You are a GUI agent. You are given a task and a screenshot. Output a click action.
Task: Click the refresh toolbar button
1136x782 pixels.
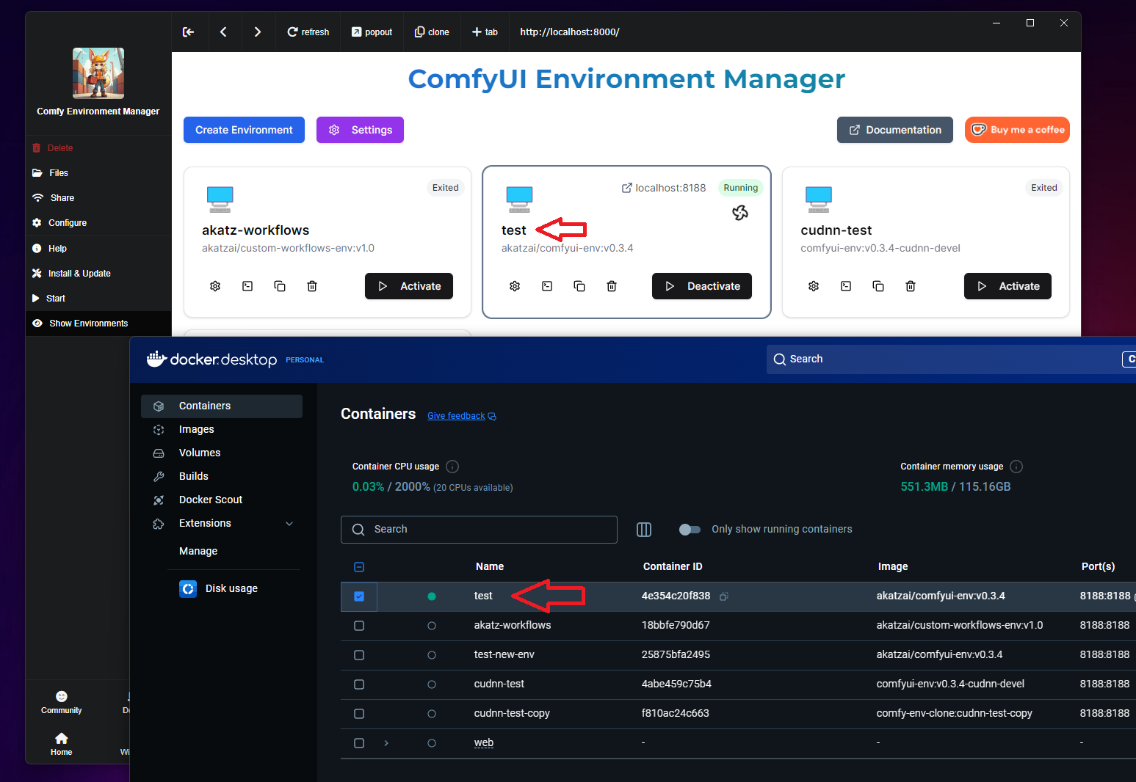click(x=308, y=32)
